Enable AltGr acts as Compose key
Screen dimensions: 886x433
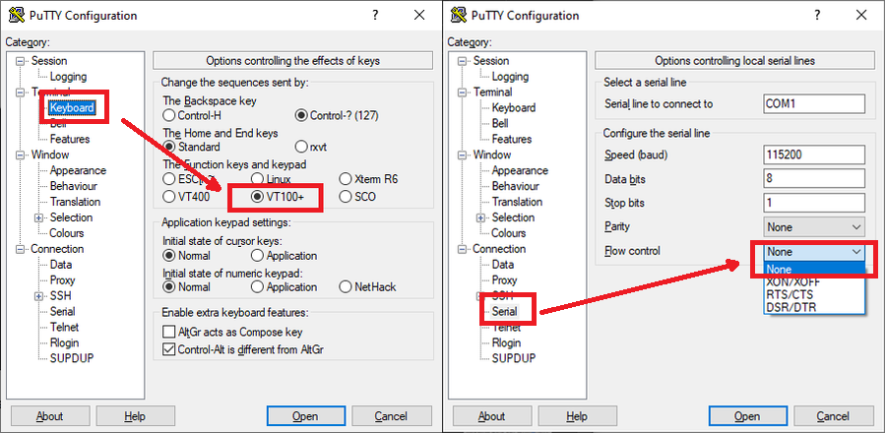point(168,333)
